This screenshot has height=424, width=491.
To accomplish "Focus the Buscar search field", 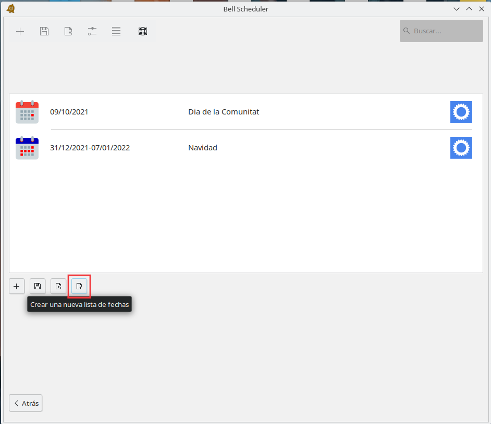I will point(446,31).
